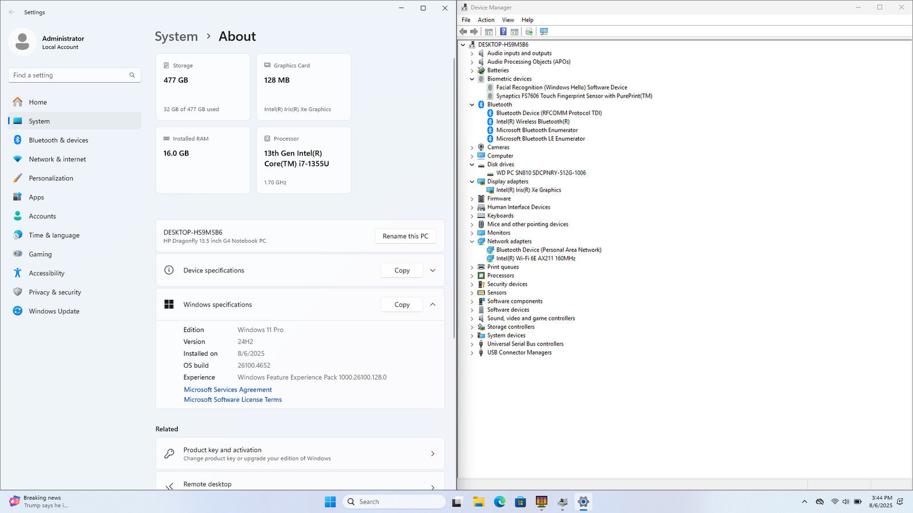Image resolution: width=913 pixels, height=513 pixels.
Task: Collapse the Bluetooth tree node
Action: [x=472, y=105]
